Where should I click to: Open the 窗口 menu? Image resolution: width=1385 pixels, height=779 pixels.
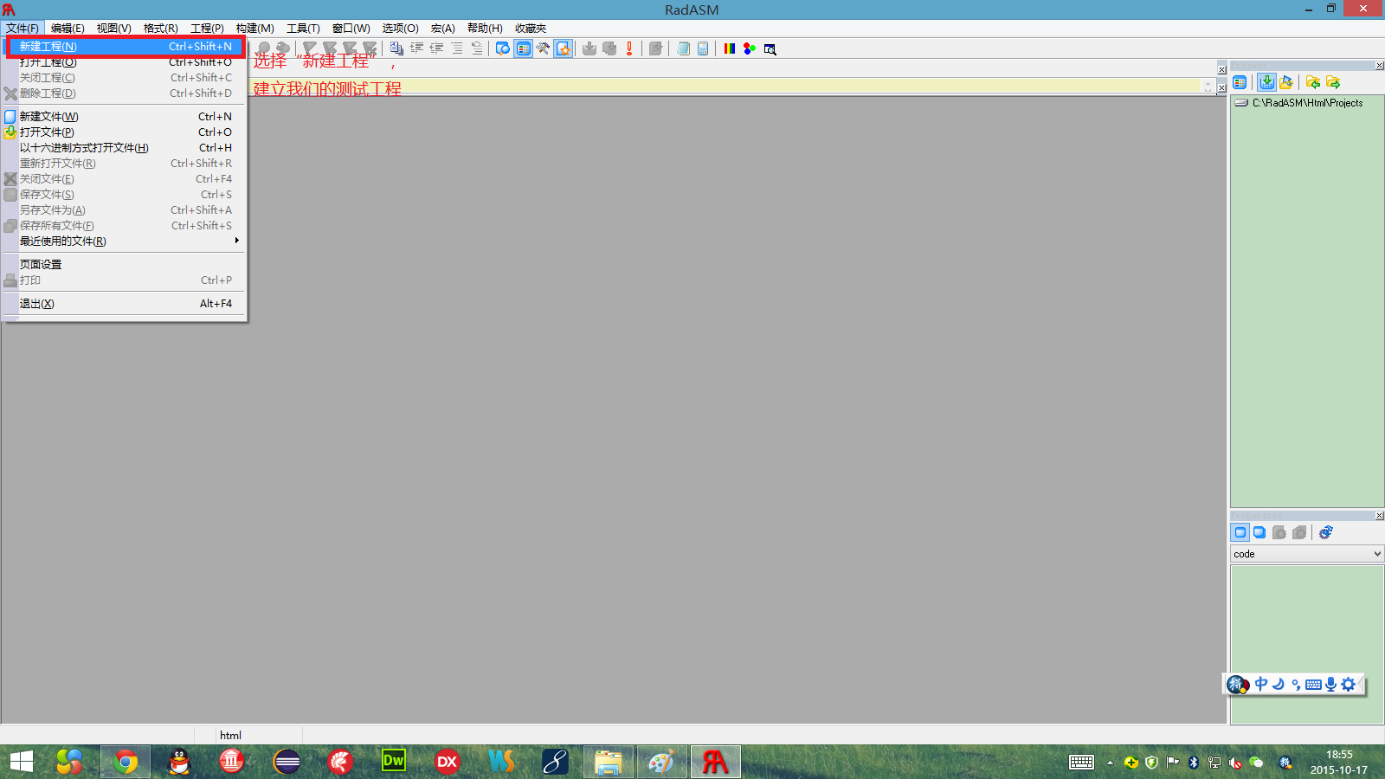pyautogui.click(x=351, y=29)
